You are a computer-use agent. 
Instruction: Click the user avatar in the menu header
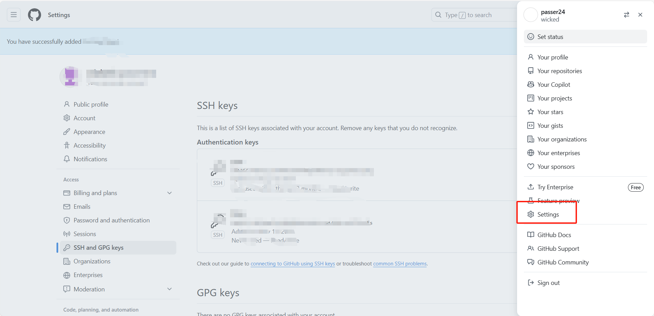(x=531, y=15)
